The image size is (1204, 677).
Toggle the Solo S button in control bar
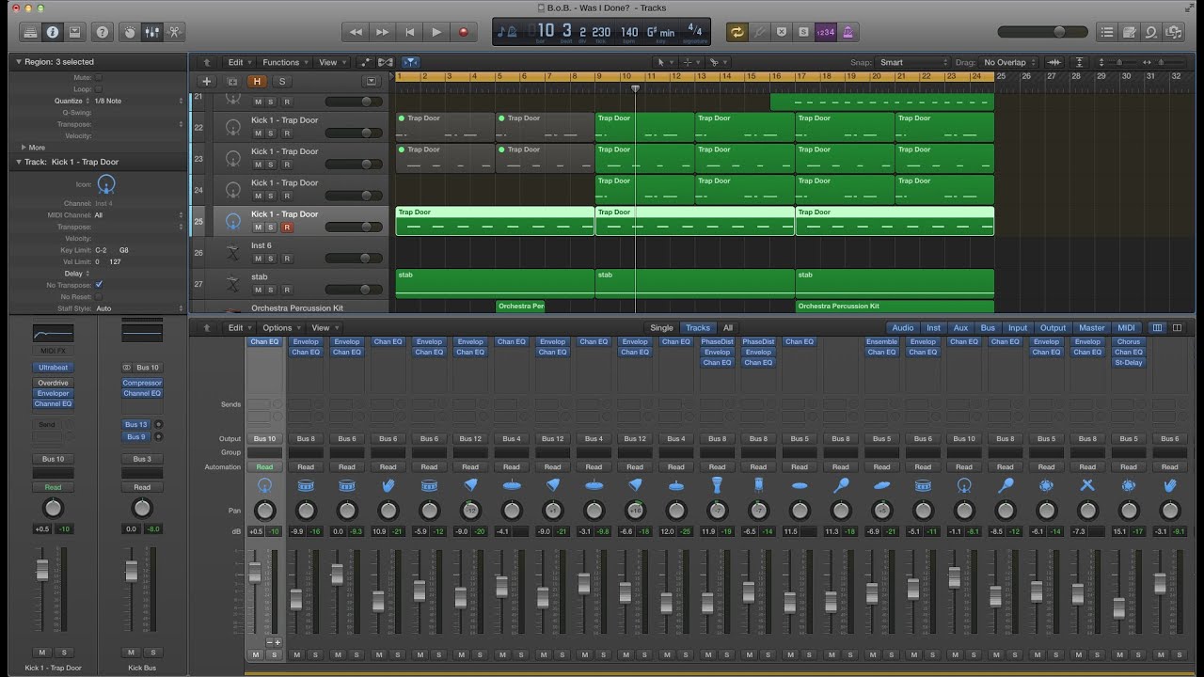pos(802,32)
